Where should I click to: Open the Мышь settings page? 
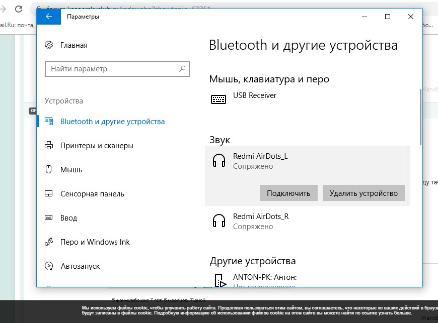click(x=71, y=170)
